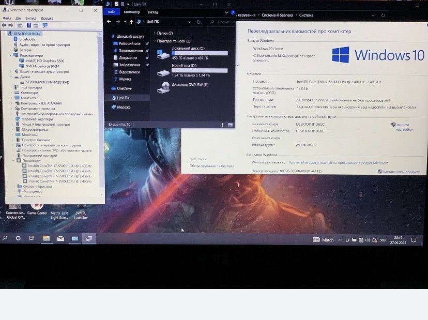This screenshot has width=428, height=320.
Task: Open Швидкий доступ in Explorer sidebar
Action: (x=130, y=36)
